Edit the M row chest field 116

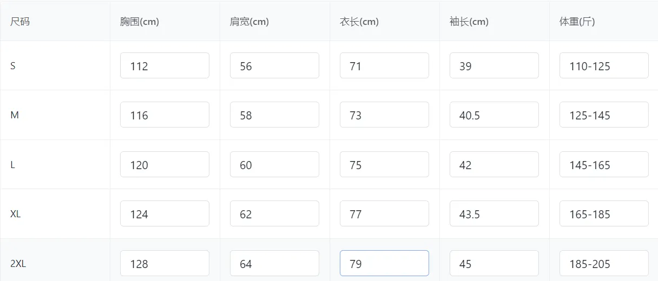coord(164,115)
